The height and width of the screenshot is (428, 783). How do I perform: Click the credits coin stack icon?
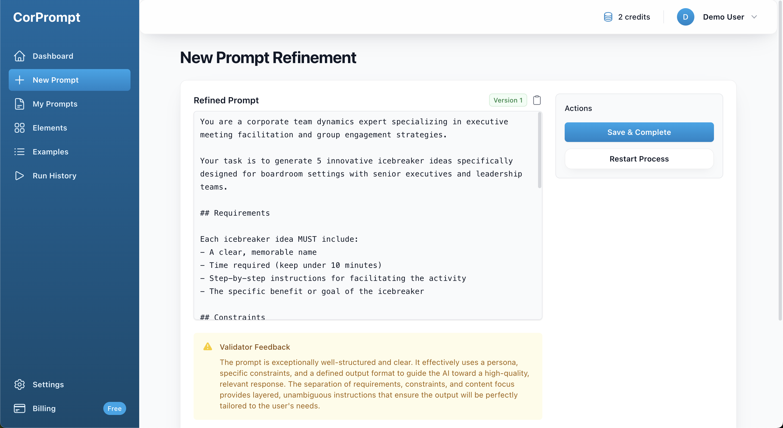point(608,17)
